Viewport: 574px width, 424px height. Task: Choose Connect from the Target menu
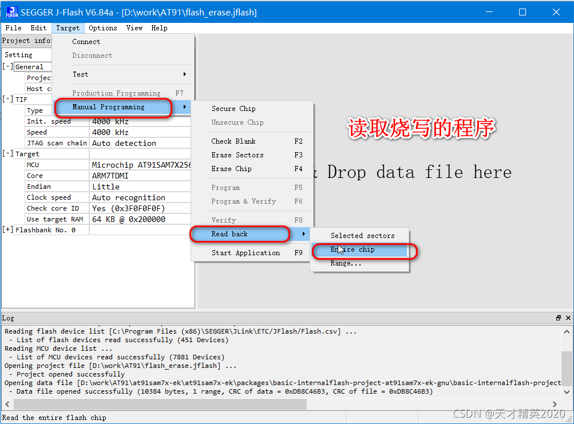click(122, 42)
